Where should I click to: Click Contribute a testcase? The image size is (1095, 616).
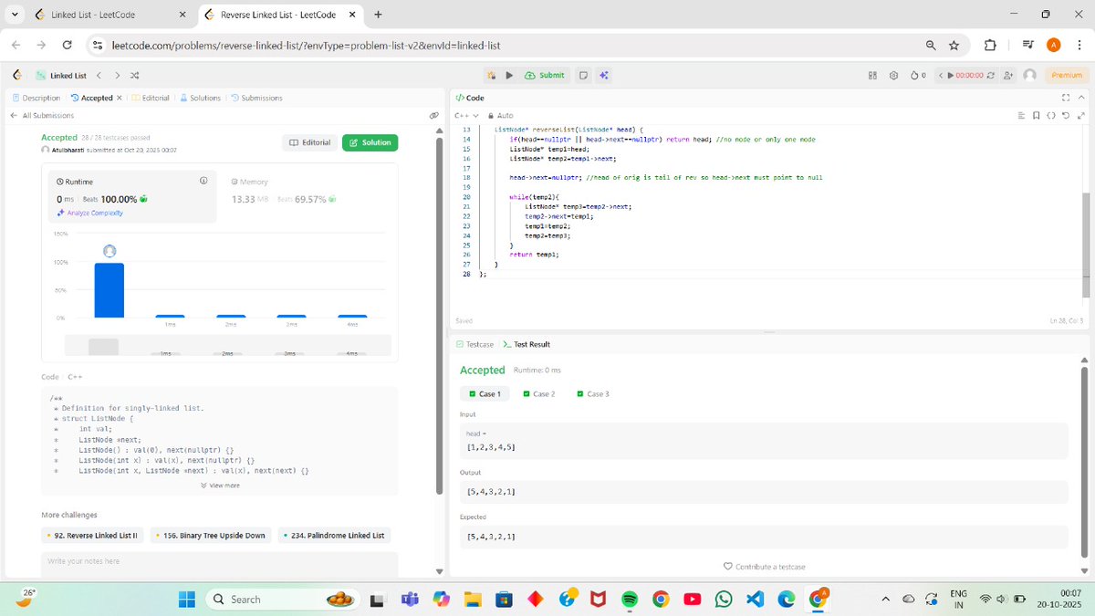764,567
